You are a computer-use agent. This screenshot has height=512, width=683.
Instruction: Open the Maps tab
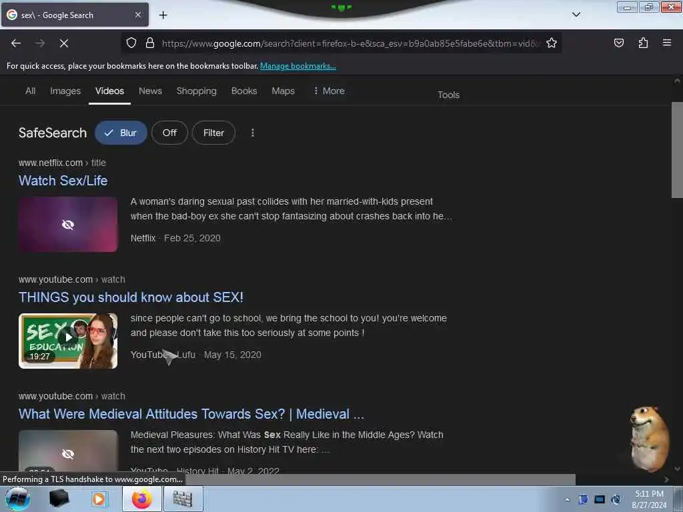(x=283, y=91)
